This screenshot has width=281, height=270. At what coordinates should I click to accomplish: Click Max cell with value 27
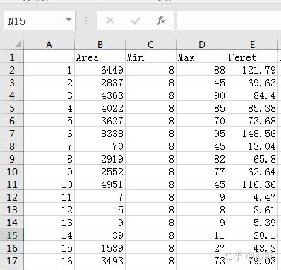point(202,248)
